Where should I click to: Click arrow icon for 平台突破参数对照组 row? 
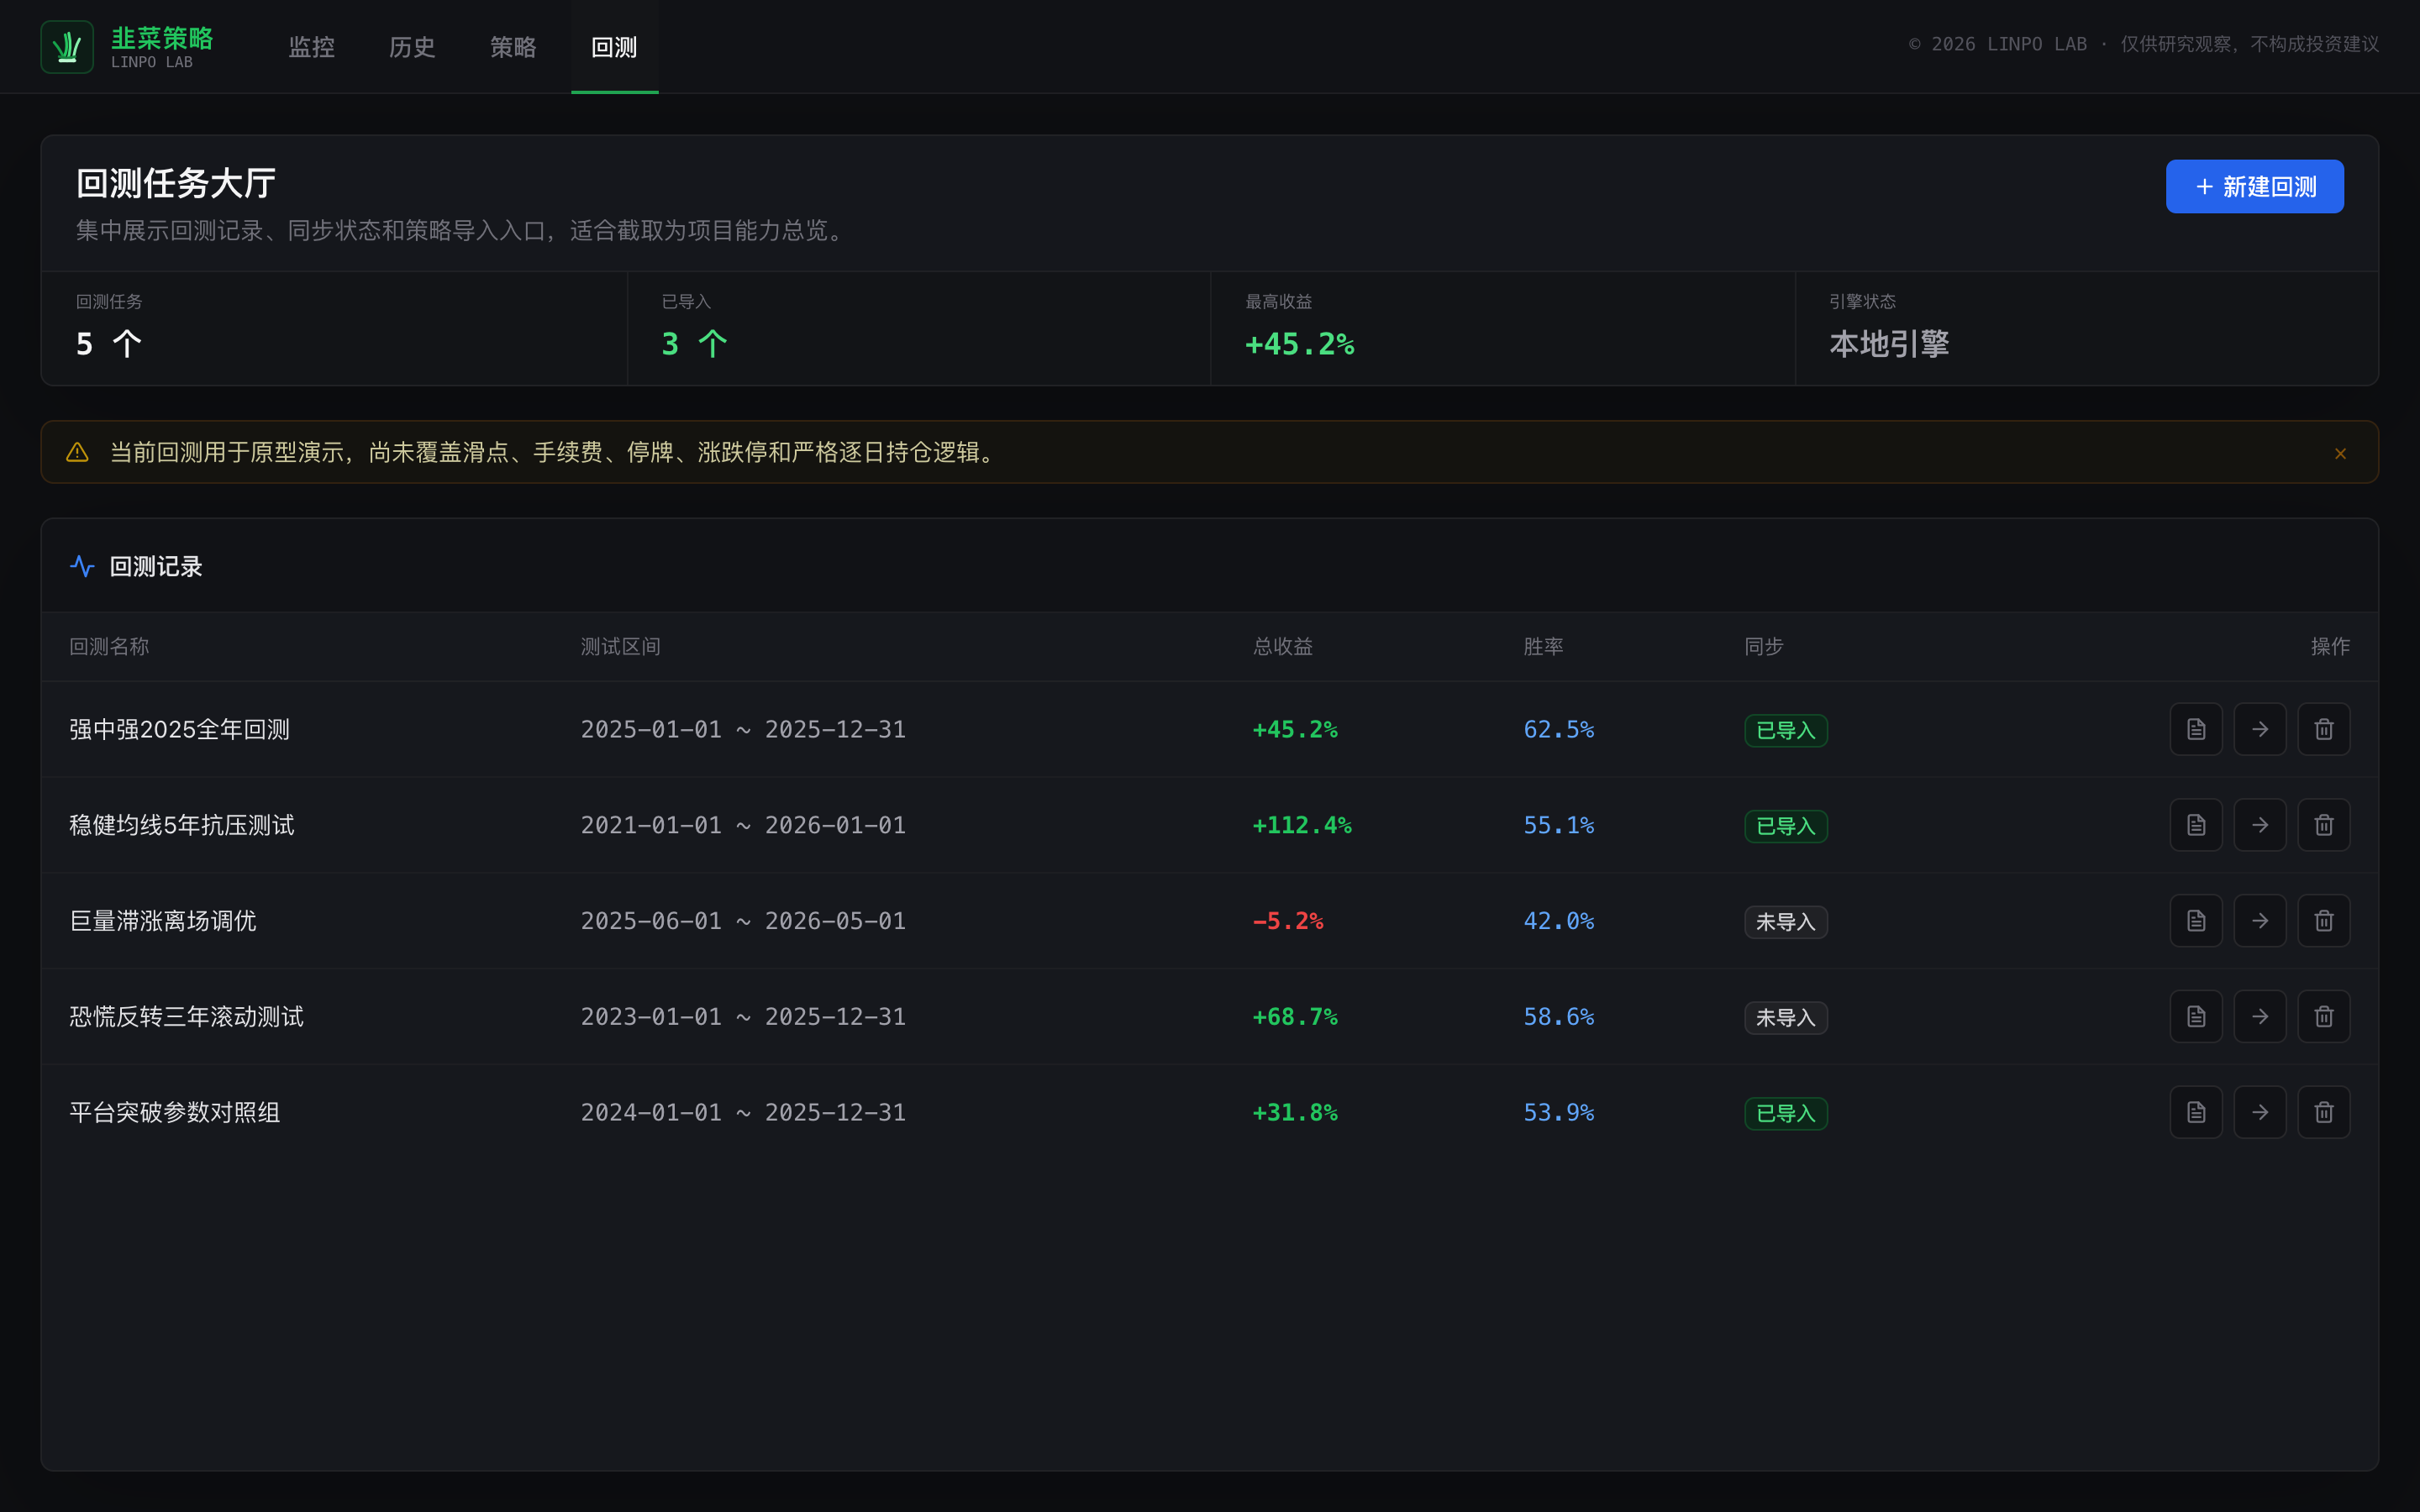(2260, 1112)
